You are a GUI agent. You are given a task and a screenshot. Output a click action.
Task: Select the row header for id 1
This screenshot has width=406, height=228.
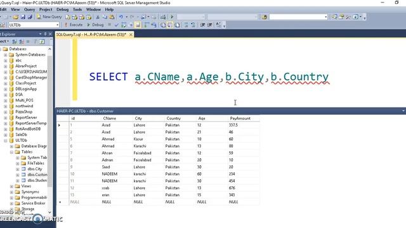(x=62, y=125)
